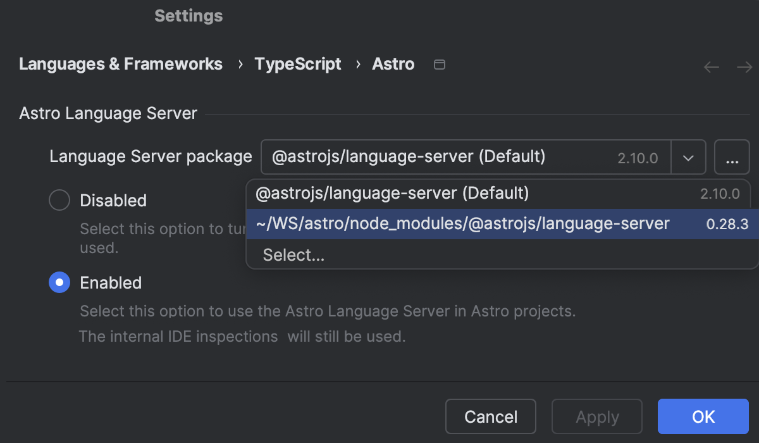Select the ~/WS/astro node_modules language server

[x=462, y=223]
